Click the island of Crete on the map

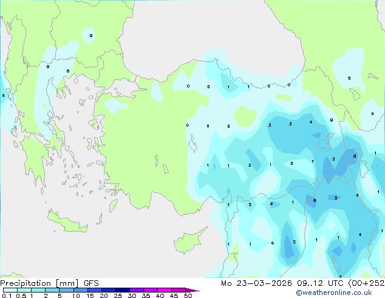66,222
